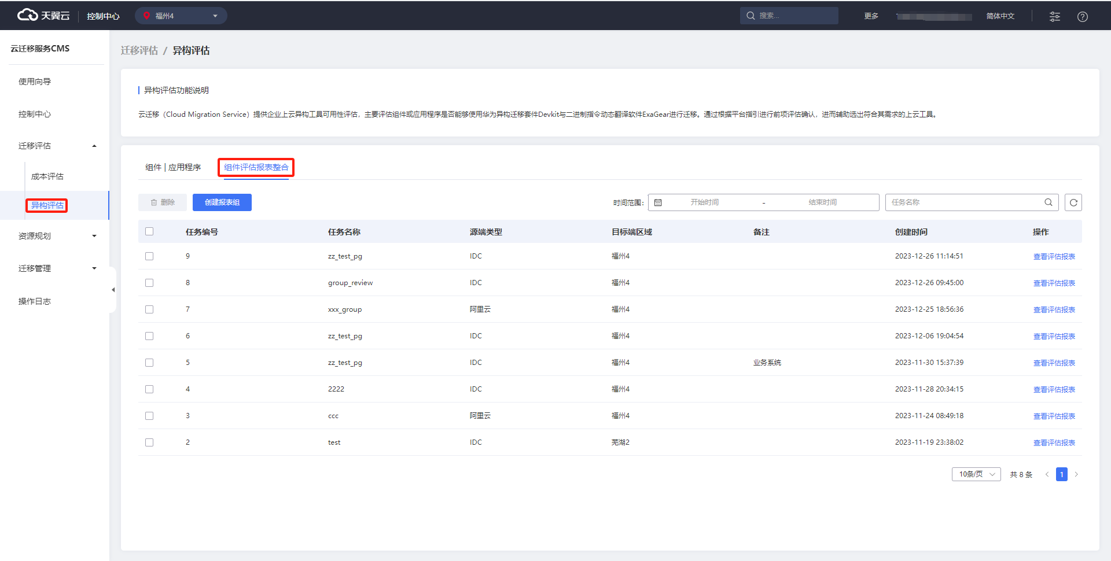1111x561 pixels.
Task: Check the row for xxx_group
Action: click(x=149, y=309)
